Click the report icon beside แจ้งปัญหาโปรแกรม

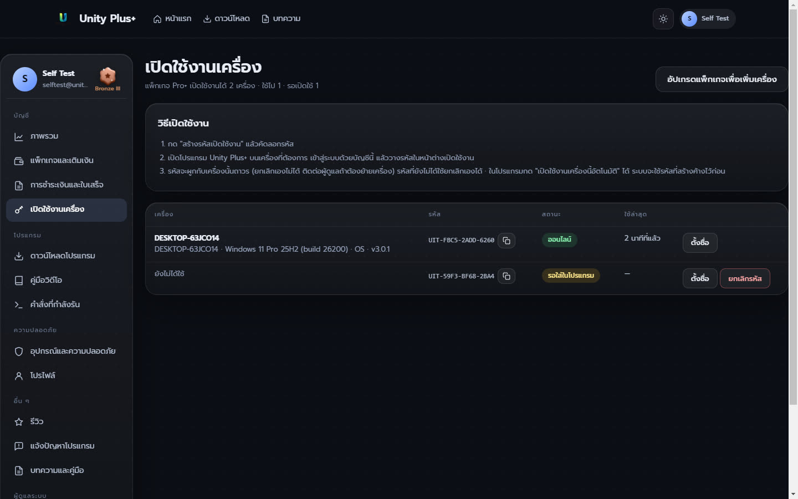[x=19, y=446]
